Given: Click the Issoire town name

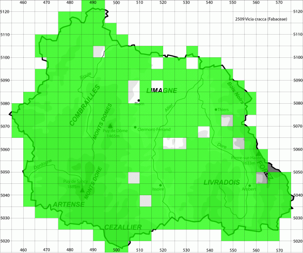Looking at the screenshot, I should [x=158, y=189].
